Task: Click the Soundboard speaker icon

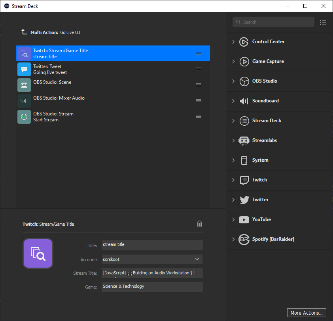Action: click(244, 101)
